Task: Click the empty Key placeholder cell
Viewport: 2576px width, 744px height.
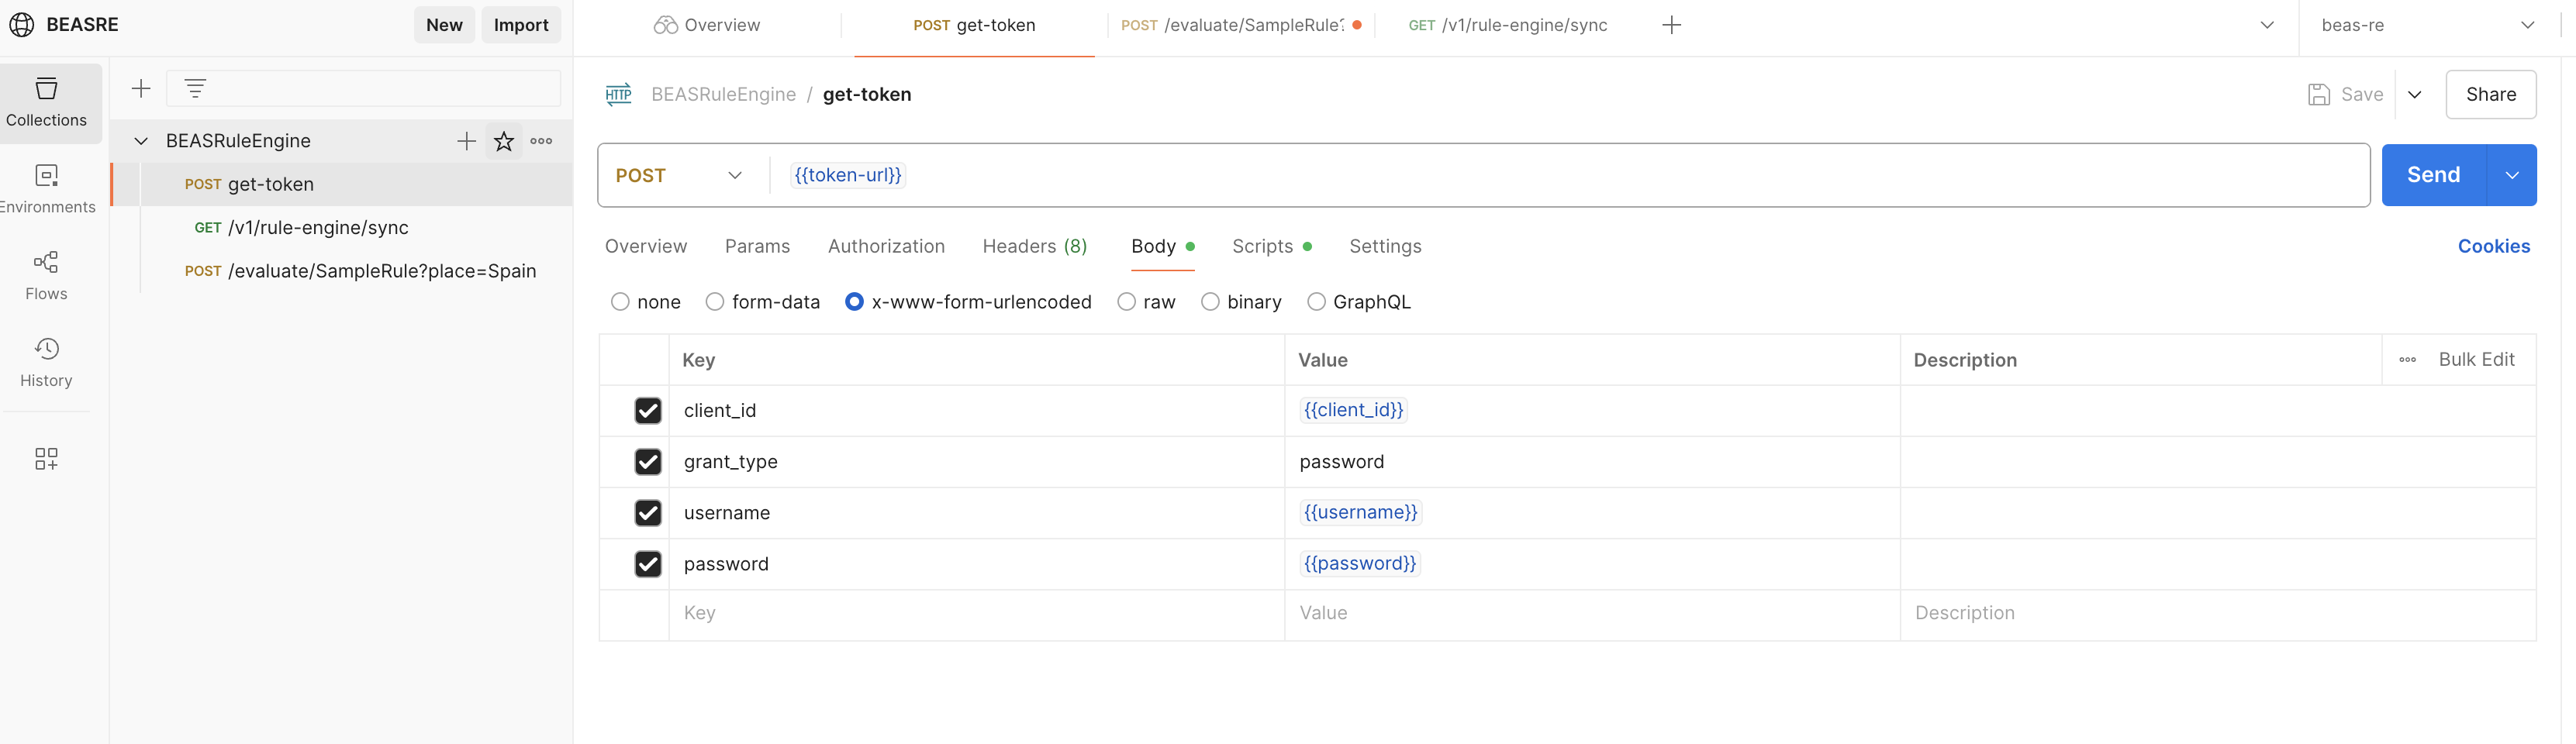Action: [x=977, y=614]
